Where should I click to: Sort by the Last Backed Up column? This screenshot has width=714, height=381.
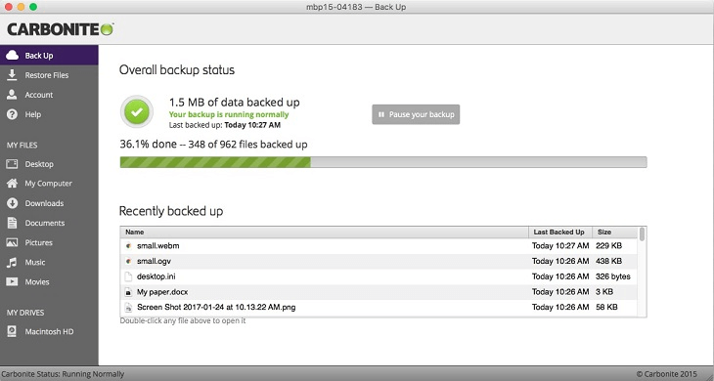tap(560, 232)
